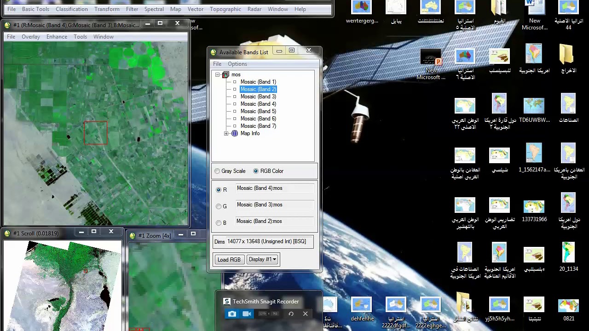This screenshot has width=589, height=331.
Task: Select Mosaic (Band 6) in the list
Action: point(258,119)
